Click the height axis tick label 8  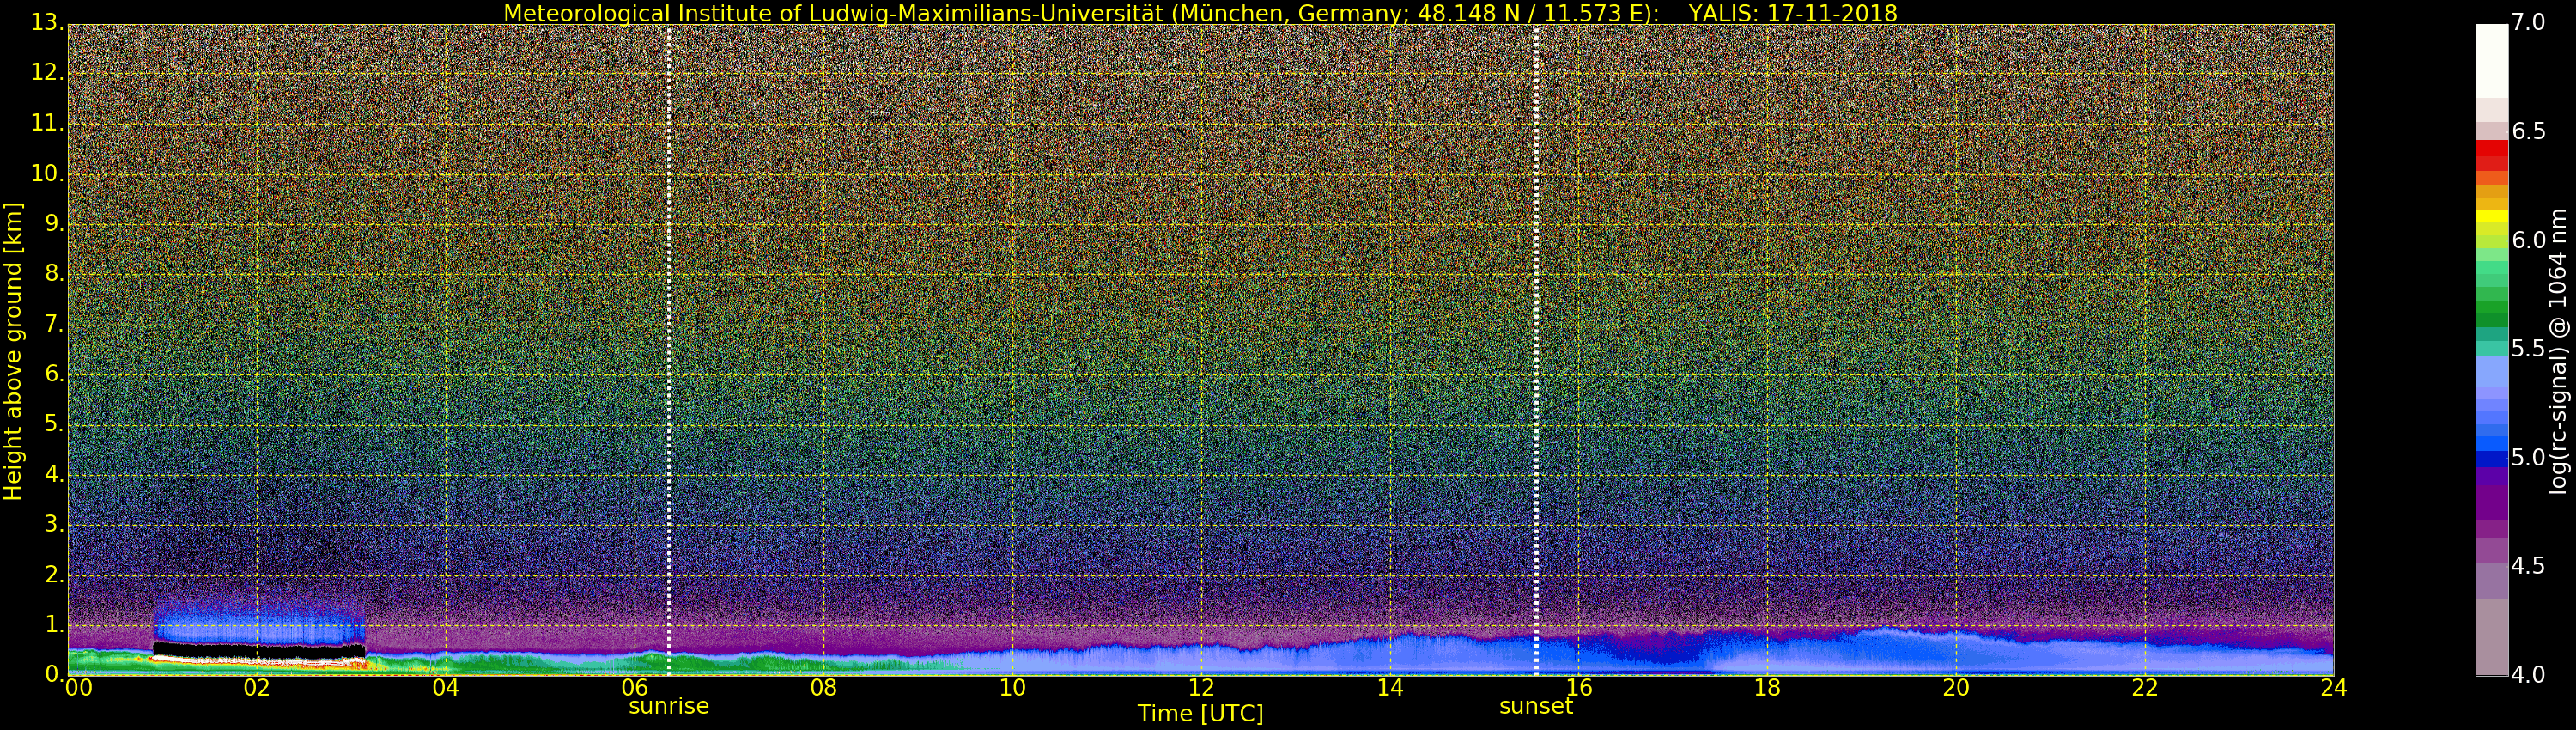(x=54, y=274)
